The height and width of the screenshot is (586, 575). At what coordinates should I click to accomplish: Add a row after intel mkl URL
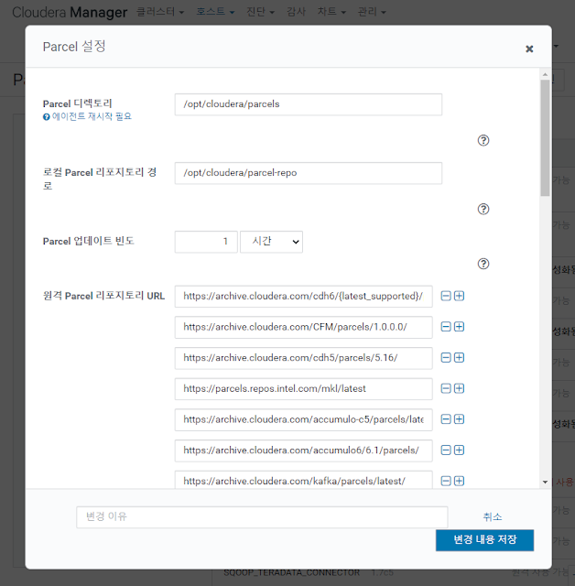(x=460, y=388)
